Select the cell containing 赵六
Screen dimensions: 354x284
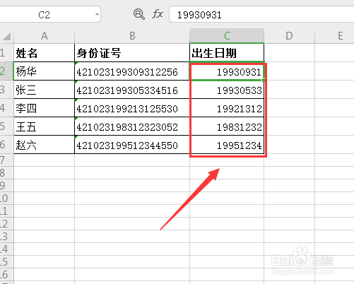point(45,145)
